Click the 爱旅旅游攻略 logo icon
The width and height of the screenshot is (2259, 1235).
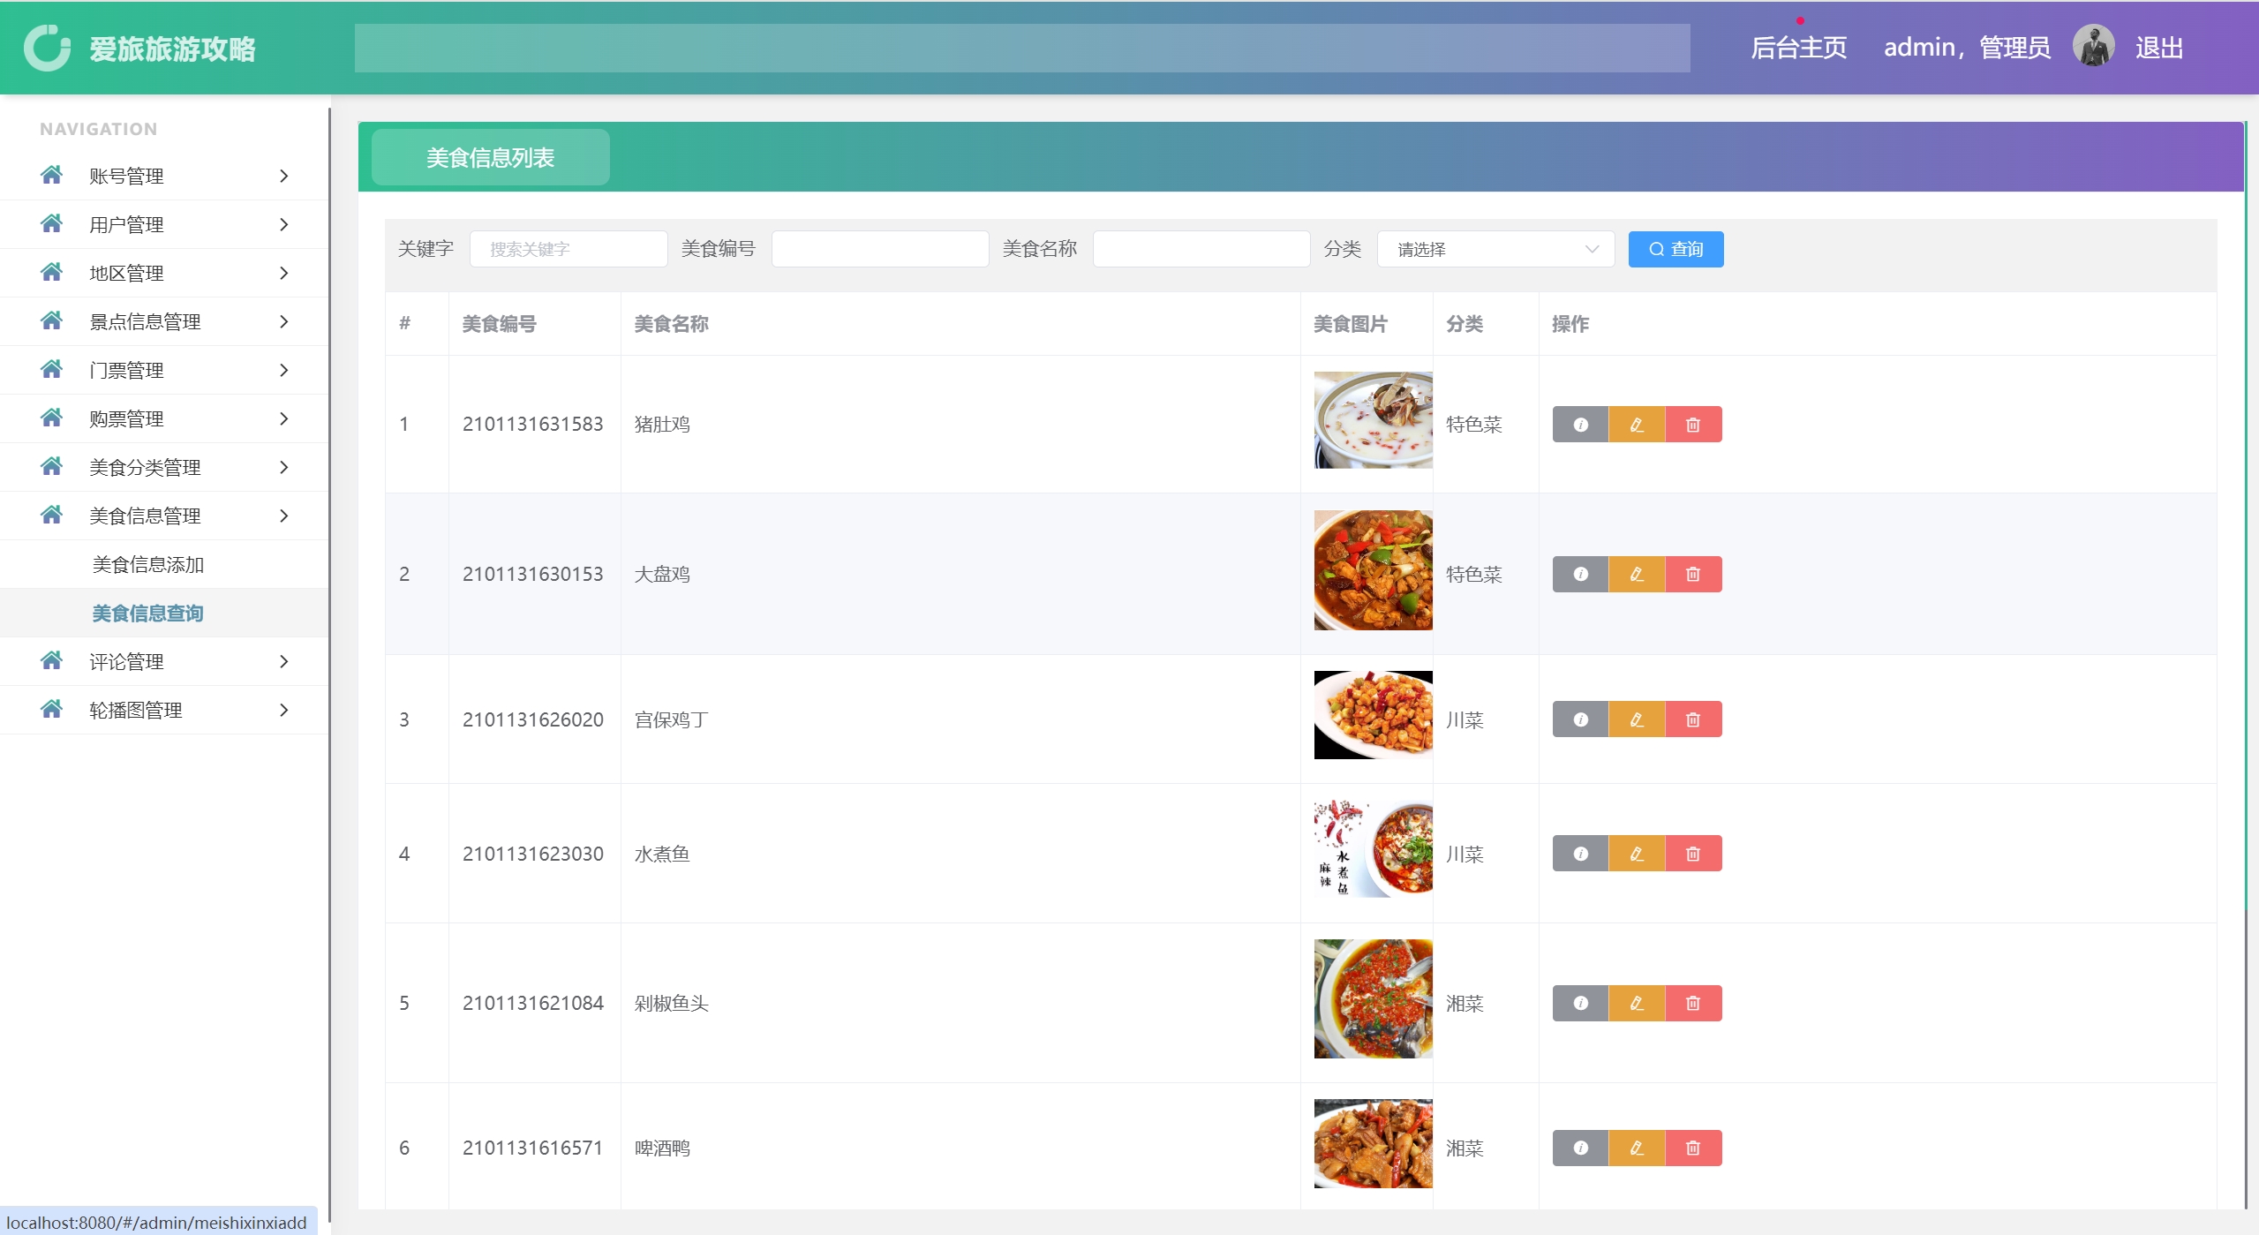point(47,48)
